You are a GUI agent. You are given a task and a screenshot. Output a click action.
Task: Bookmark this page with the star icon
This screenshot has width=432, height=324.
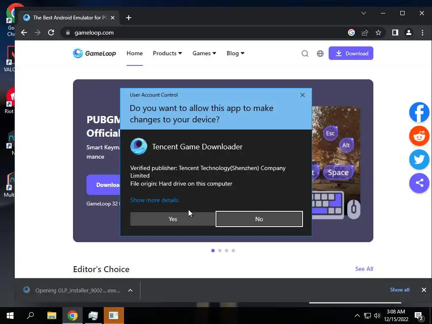[x=378, y=32]
